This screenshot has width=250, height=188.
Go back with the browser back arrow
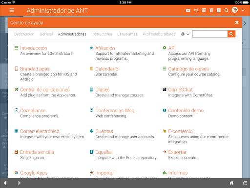[x=5, y=183]
